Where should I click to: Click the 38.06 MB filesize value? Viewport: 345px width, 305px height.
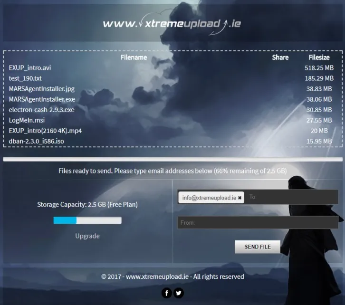click(x=319, y=99)
